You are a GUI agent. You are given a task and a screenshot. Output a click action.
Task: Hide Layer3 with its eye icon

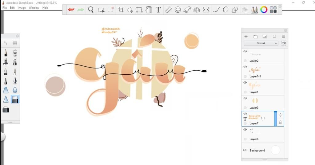245,98
